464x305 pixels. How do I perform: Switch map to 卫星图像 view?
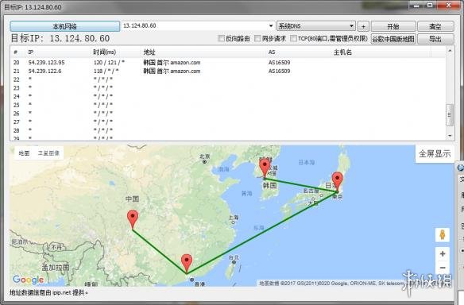click(48, 153)
